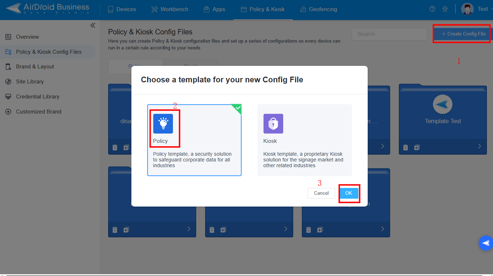The height and width of the screenshot is (276, 493).
Task: Click trash icon on the 'disa' card
Action: (x=115, y=147)
